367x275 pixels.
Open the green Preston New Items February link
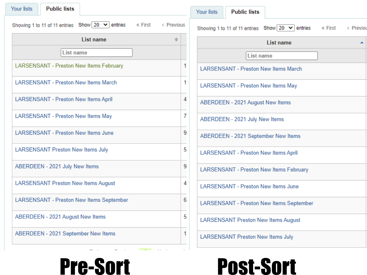click(x=69, y=66)
